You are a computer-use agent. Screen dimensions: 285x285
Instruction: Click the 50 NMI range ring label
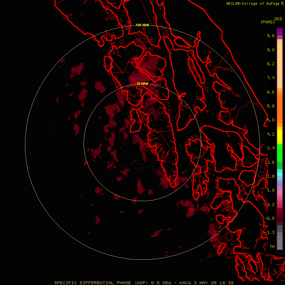pos(142,84)
